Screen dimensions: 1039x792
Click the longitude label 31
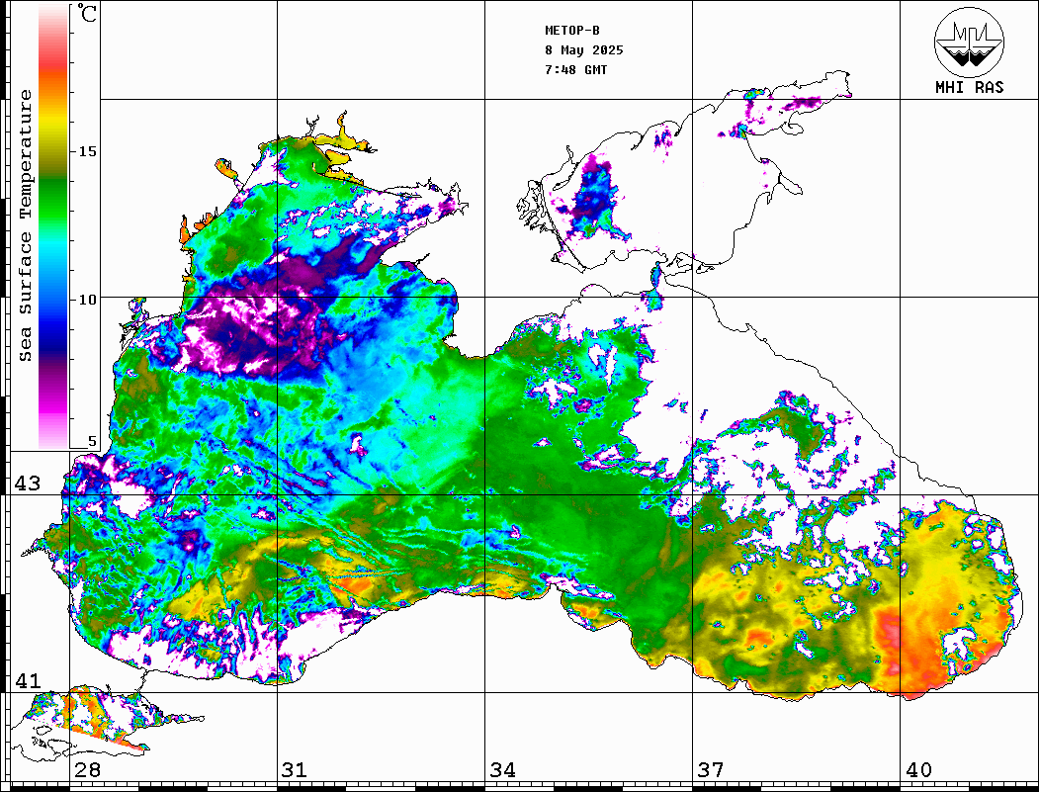coord(295,770)
